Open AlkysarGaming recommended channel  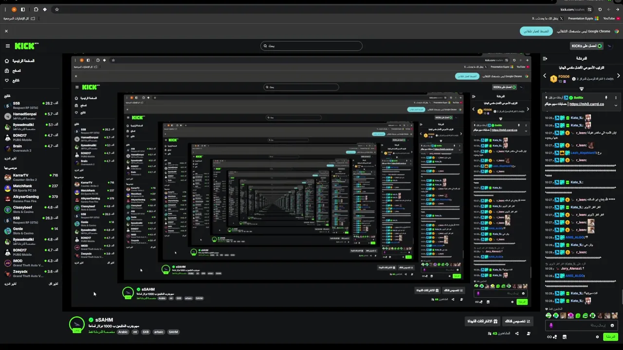tap(31, 199)
